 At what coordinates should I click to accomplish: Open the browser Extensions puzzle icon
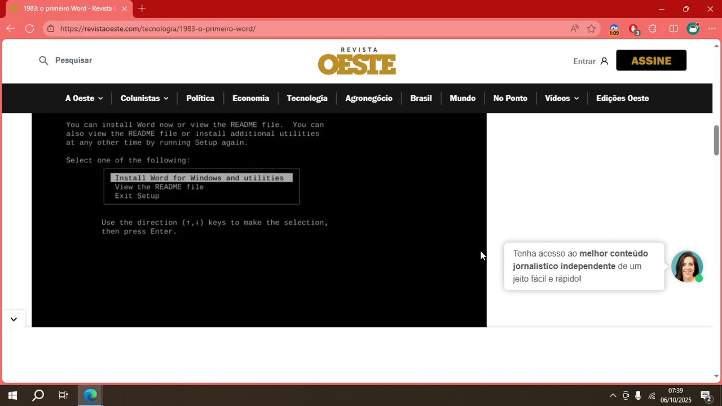[653, 28]
